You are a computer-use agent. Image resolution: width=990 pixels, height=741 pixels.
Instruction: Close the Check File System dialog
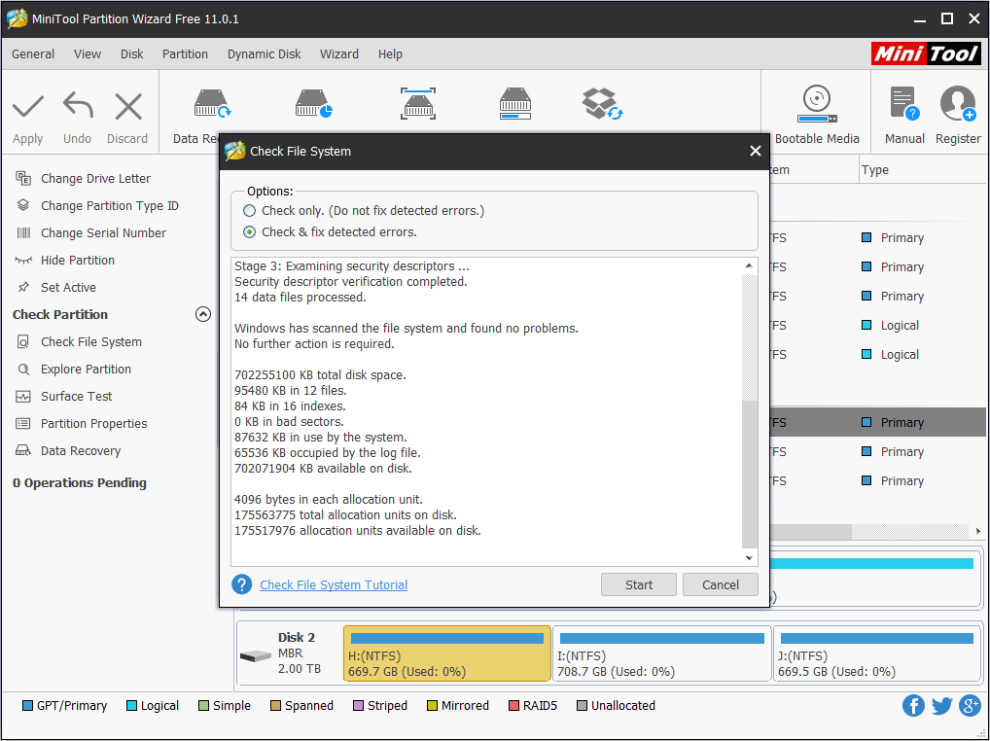tap(755, 151)
